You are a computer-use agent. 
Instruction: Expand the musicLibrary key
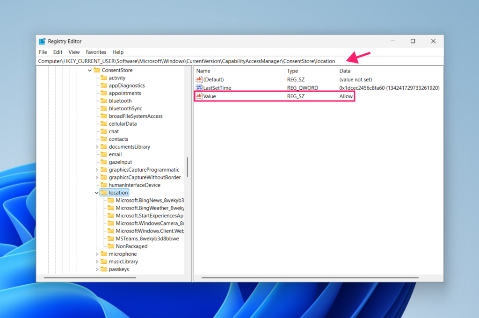(96, 262)
